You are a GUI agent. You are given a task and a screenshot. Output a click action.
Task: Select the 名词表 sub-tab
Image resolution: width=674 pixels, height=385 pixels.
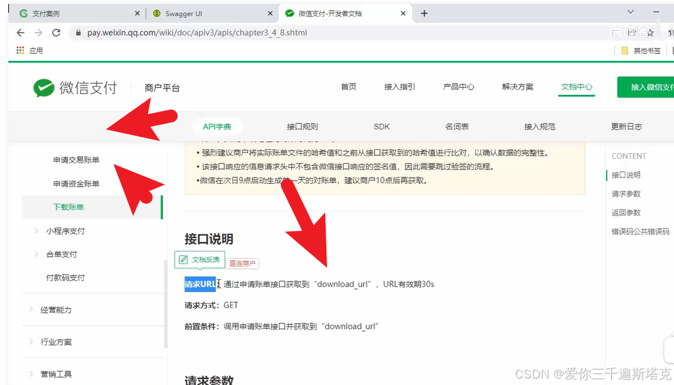(457, 127)
